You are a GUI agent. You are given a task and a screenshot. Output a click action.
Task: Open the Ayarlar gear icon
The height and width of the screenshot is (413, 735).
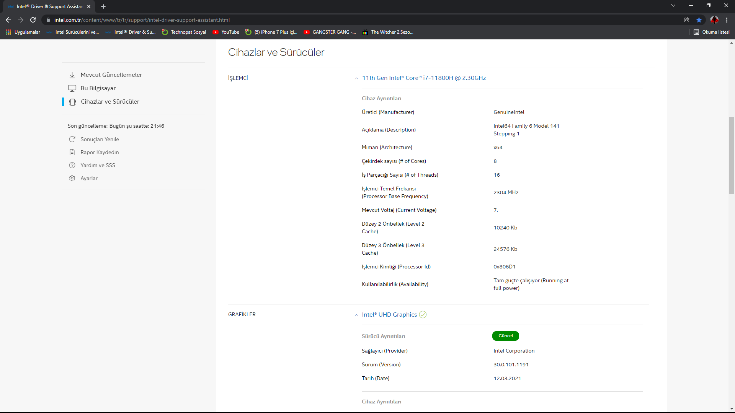(x=72, y=178)
